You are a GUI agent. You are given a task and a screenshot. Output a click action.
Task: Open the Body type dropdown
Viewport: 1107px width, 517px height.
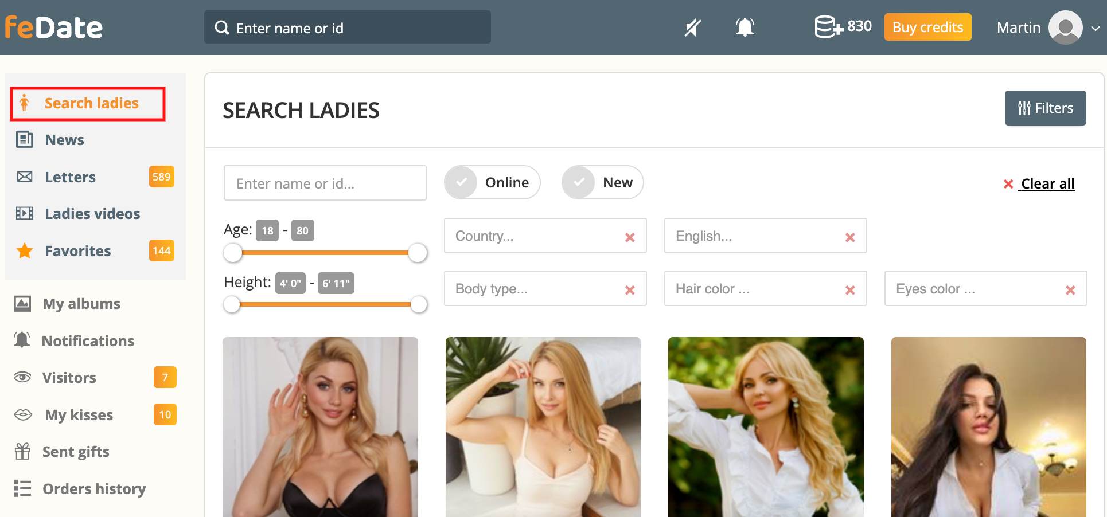click(x=533, y=289)
